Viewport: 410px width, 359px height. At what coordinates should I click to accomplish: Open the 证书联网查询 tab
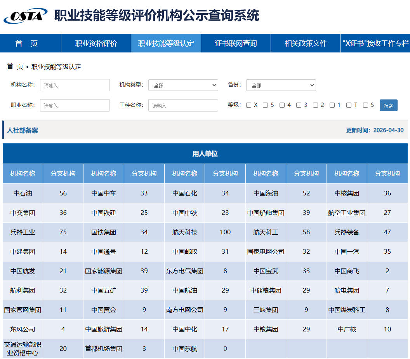pos(236,43)
